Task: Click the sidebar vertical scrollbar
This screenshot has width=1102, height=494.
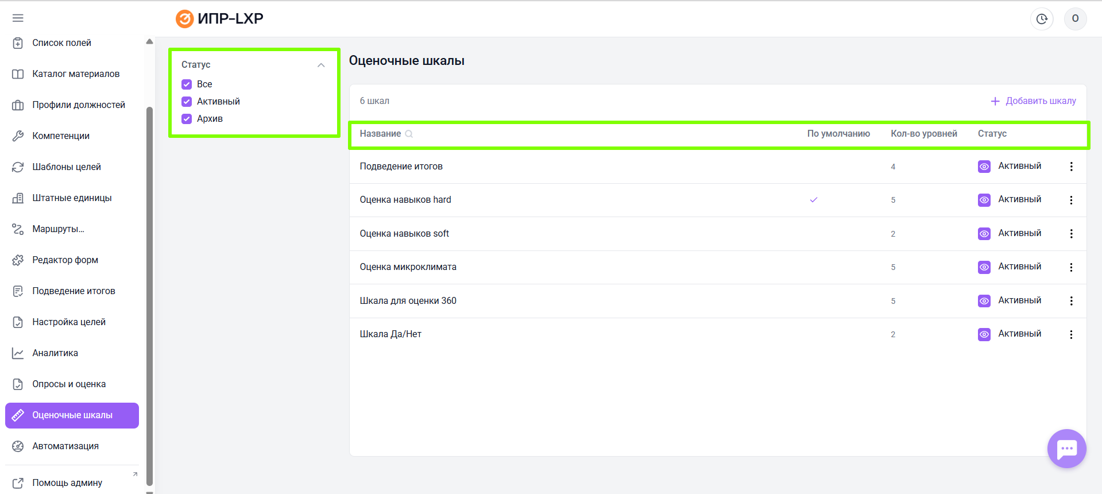Action: click(x=150, y=287)
